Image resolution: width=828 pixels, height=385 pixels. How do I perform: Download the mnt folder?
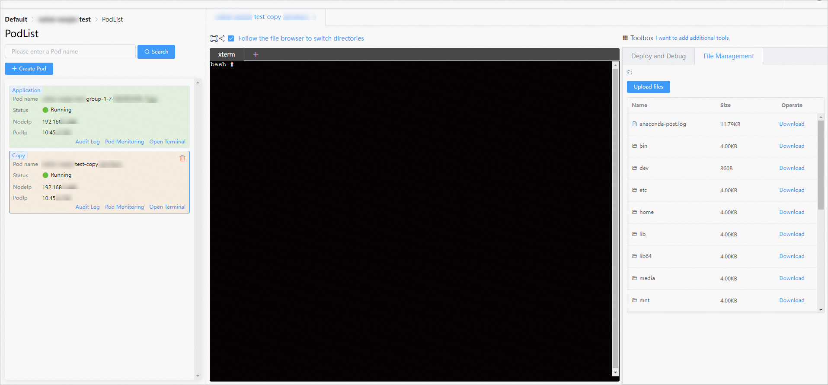tap(792, 300)
